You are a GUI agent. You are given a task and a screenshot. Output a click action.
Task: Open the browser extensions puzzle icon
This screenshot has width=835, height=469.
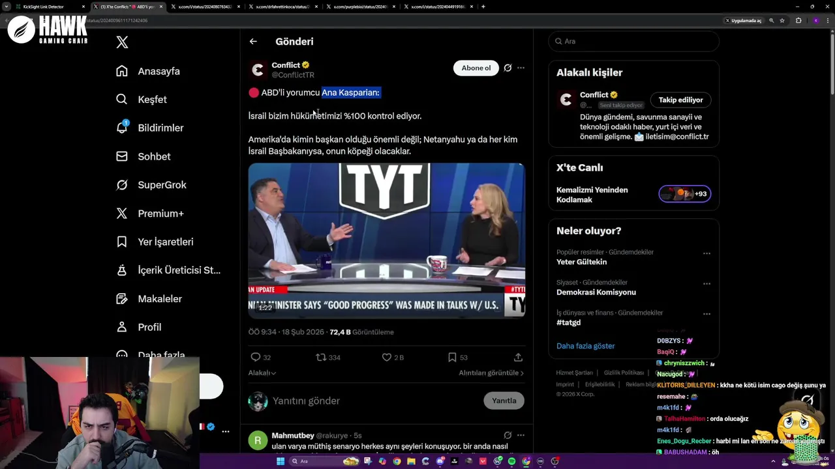pos(798,20)
